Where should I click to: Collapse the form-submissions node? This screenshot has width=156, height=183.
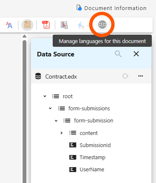pyautogui.click(x=50, y=108)
